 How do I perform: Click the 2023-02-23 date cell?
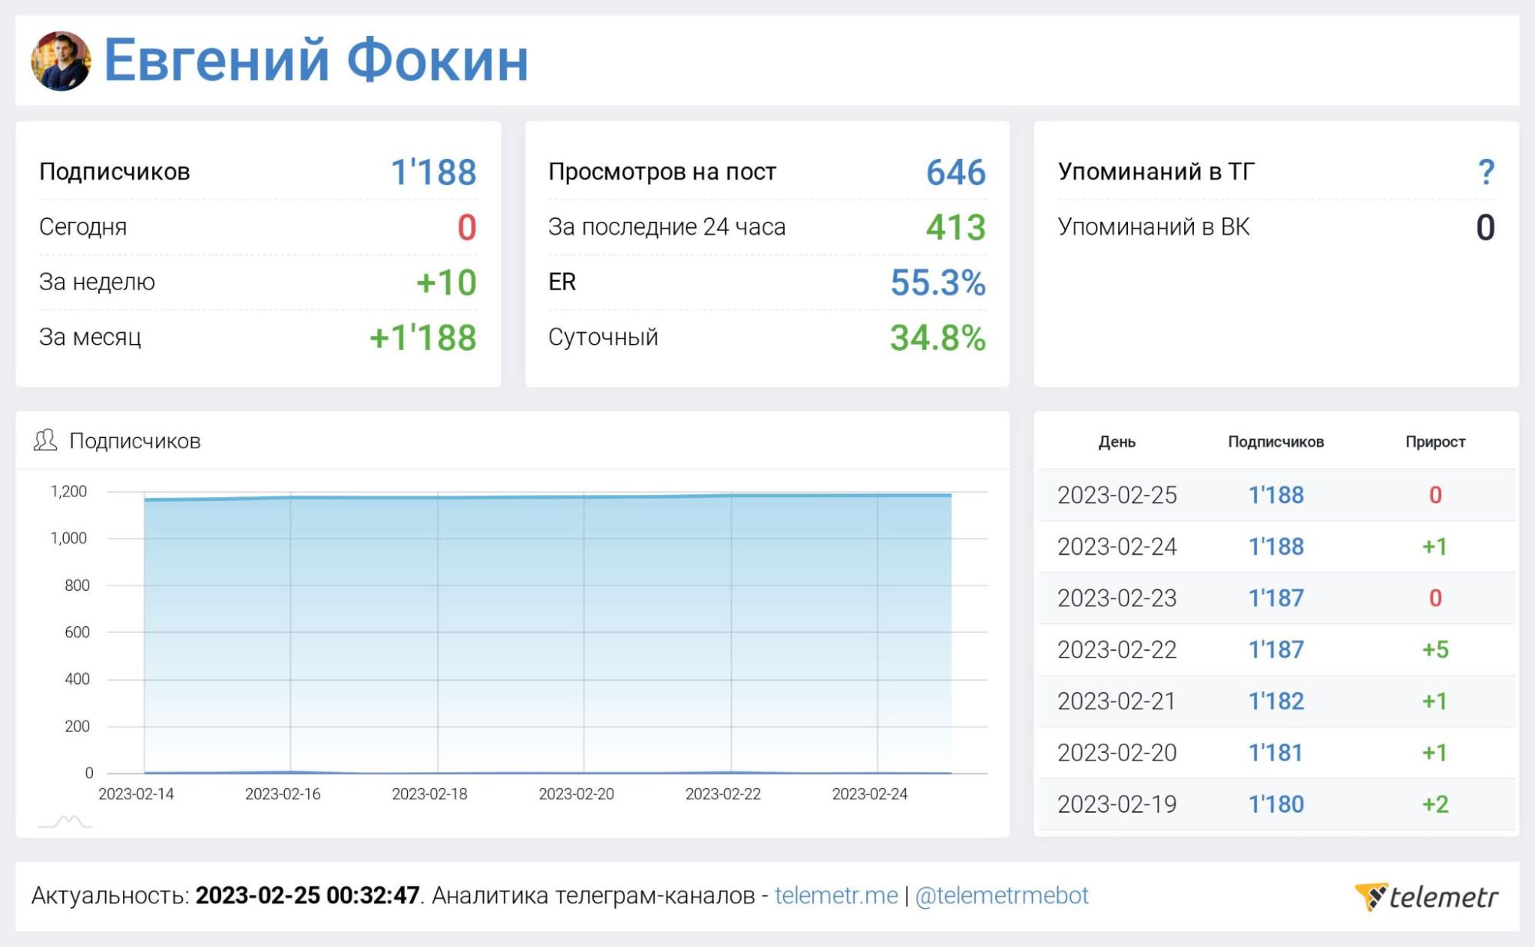pos(1117,598)
